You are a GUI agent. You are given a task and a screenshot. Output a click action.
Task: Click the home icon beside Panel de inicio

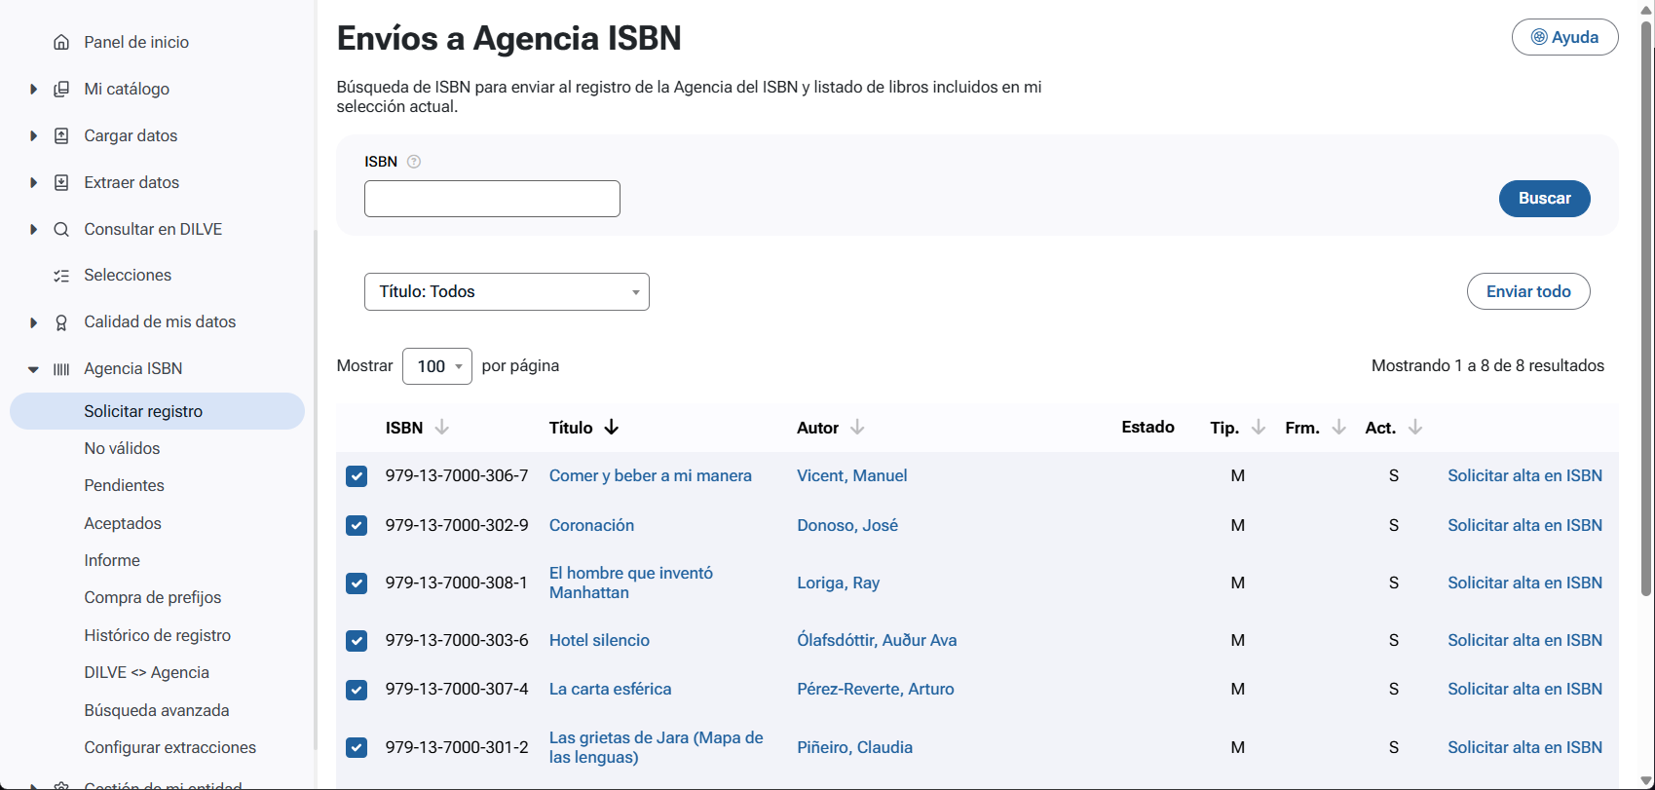61,42
